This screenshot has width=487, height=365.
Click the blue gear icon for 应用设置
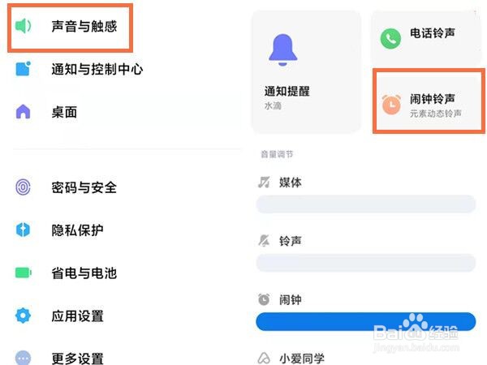pos(23,316)
